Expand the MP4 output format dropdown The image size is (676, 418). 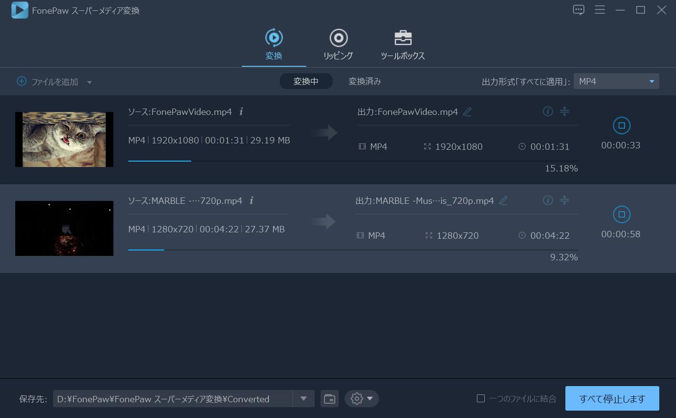click(651, 82)
